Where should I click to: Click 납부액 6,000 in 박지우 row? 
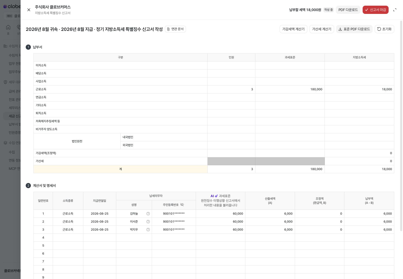point(369,230)
